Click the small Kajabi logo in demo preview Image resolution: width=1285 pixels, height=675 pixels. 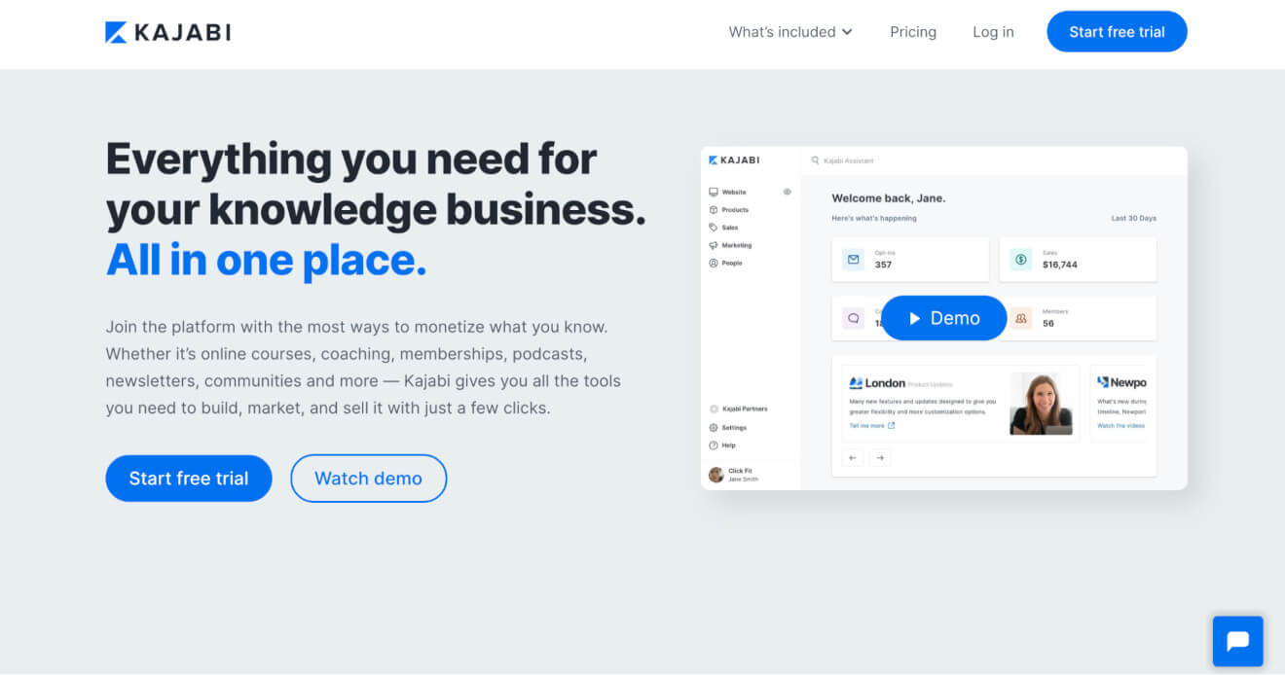[x=734, y=160]
